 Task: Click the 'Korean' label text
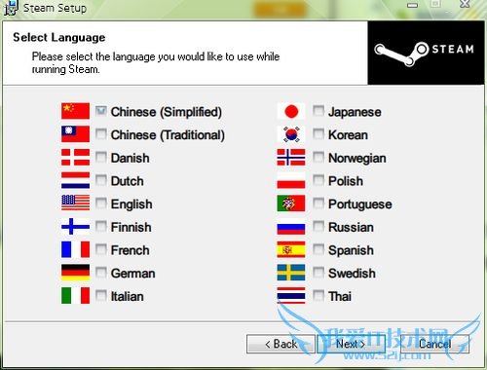click(x=348, y=134)
